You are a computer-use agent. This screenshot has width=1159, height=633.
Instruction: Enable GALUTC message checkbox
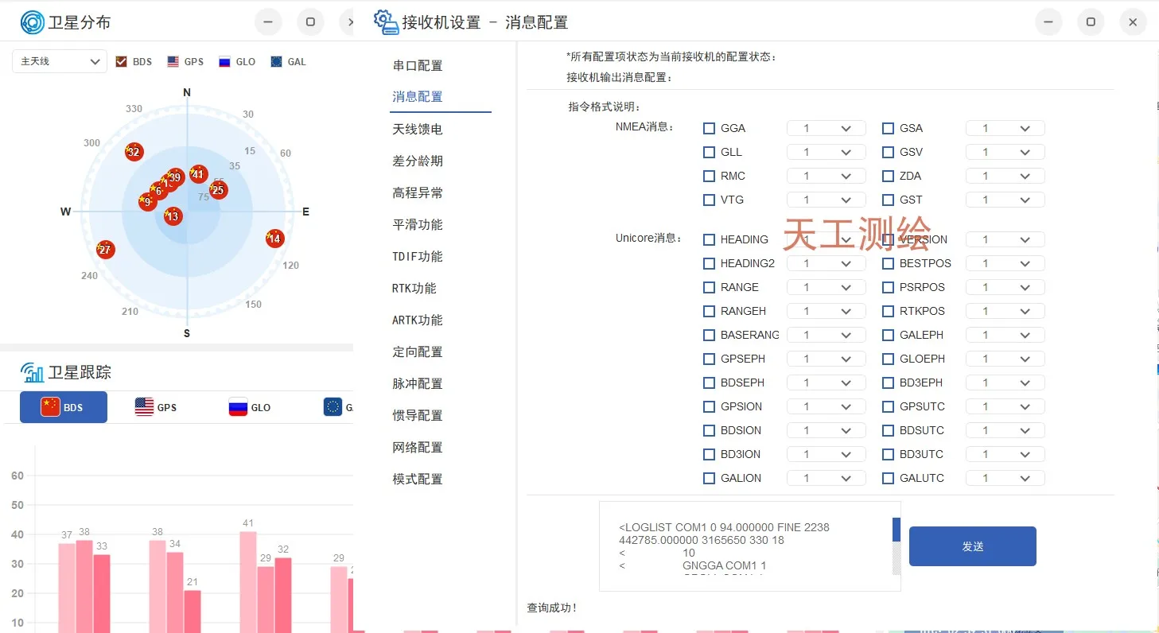click(x=889, y=478)
